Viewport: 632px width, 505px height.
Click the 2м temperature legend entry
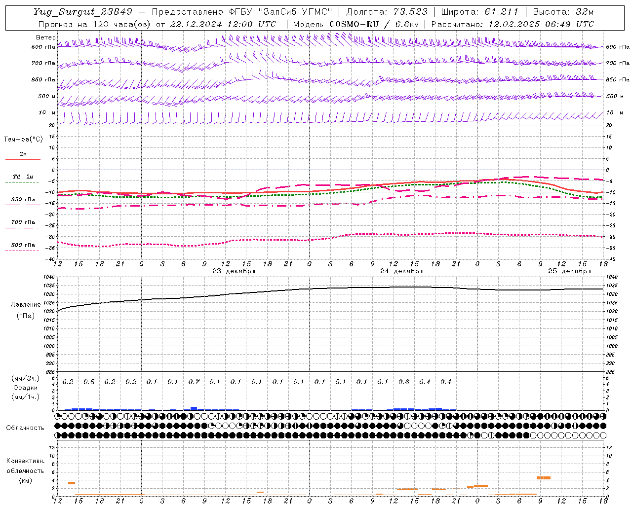click(23, 154)
